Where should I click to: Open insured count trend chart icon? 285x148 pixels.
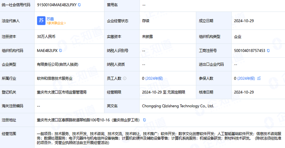pos(259,78)
